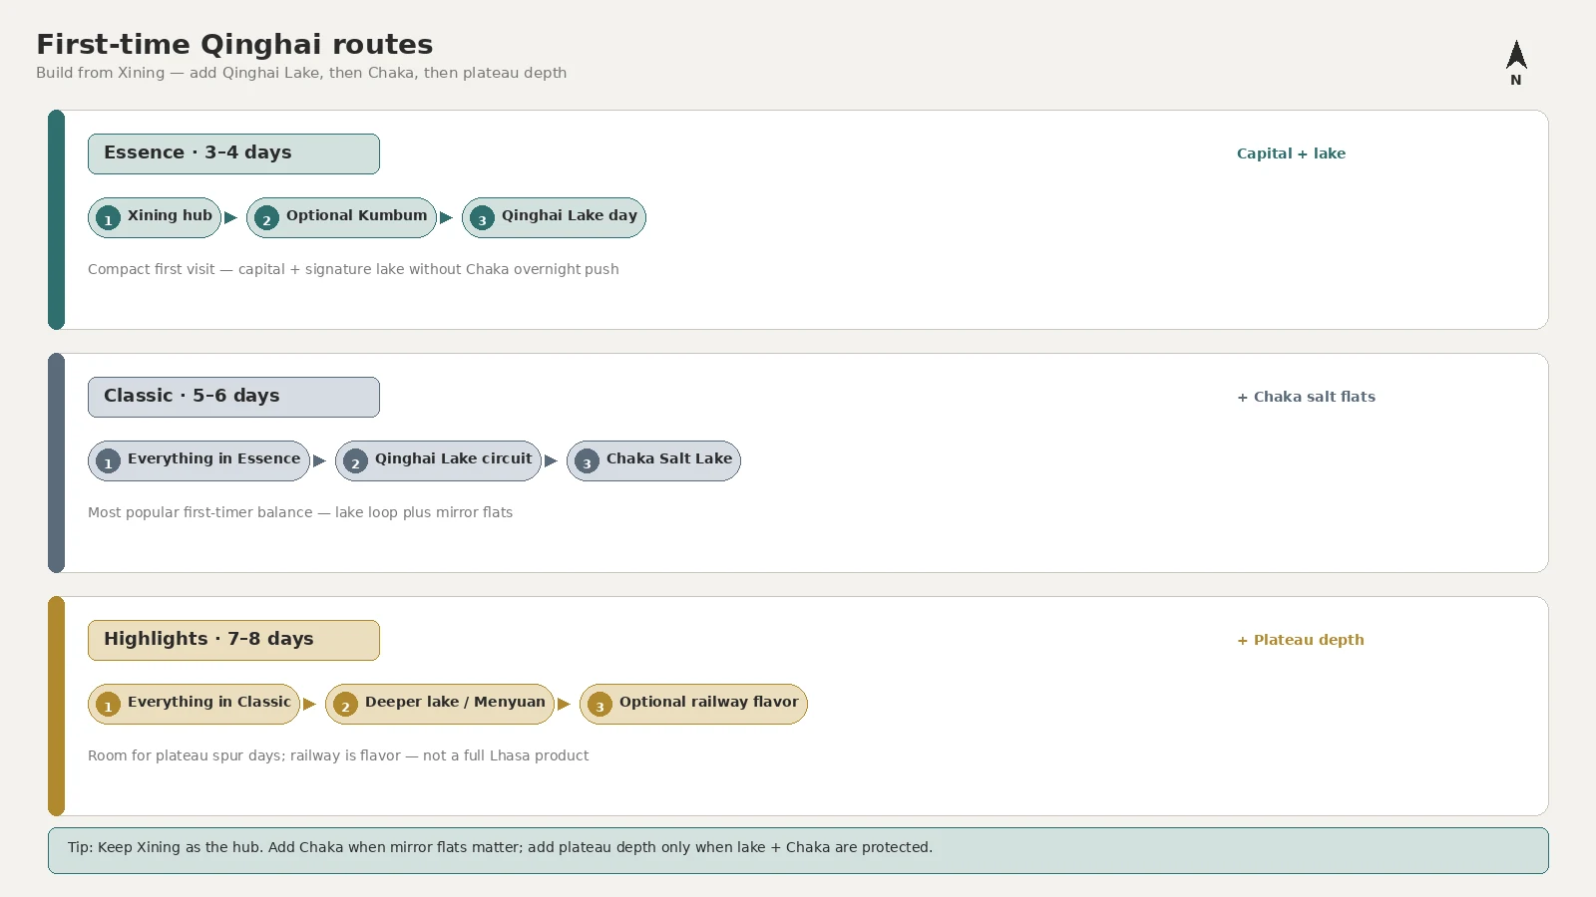
Task: Click the Optional Kumbum step chip
Action: 341,217
